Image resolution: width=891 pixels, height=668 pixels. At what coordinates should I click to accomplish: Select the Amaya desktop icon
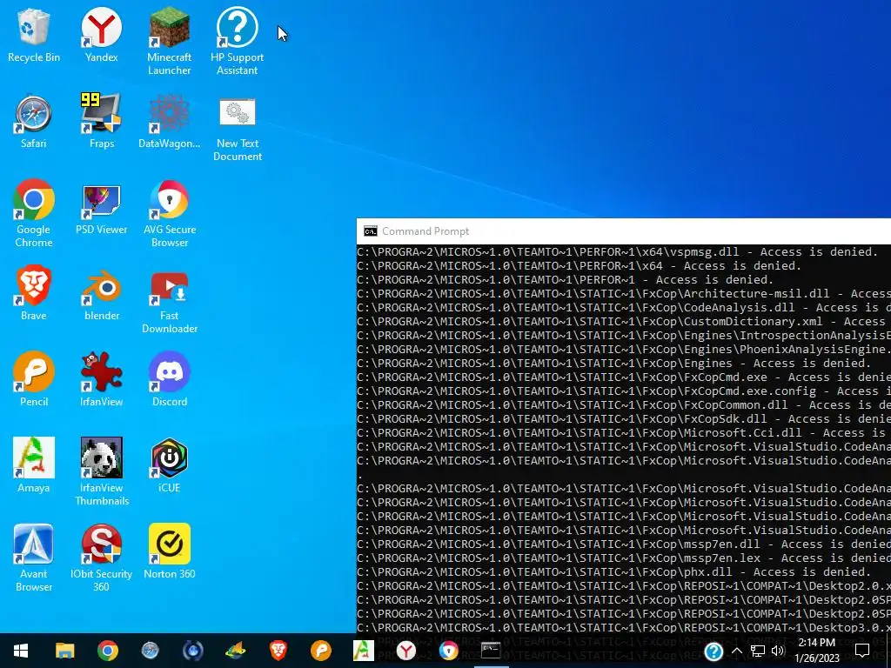coord(34,466)
